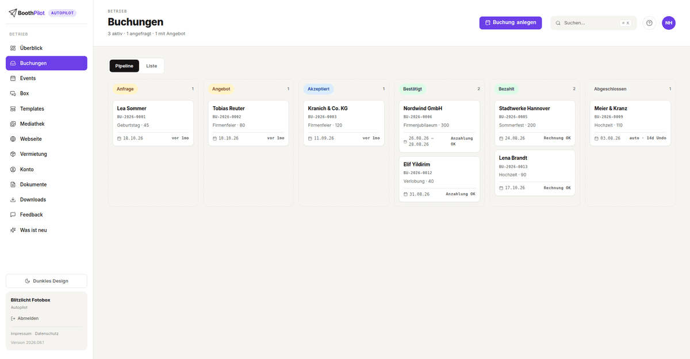
Task: Open the Mediathek menu item
Action: tap(47, 123)
